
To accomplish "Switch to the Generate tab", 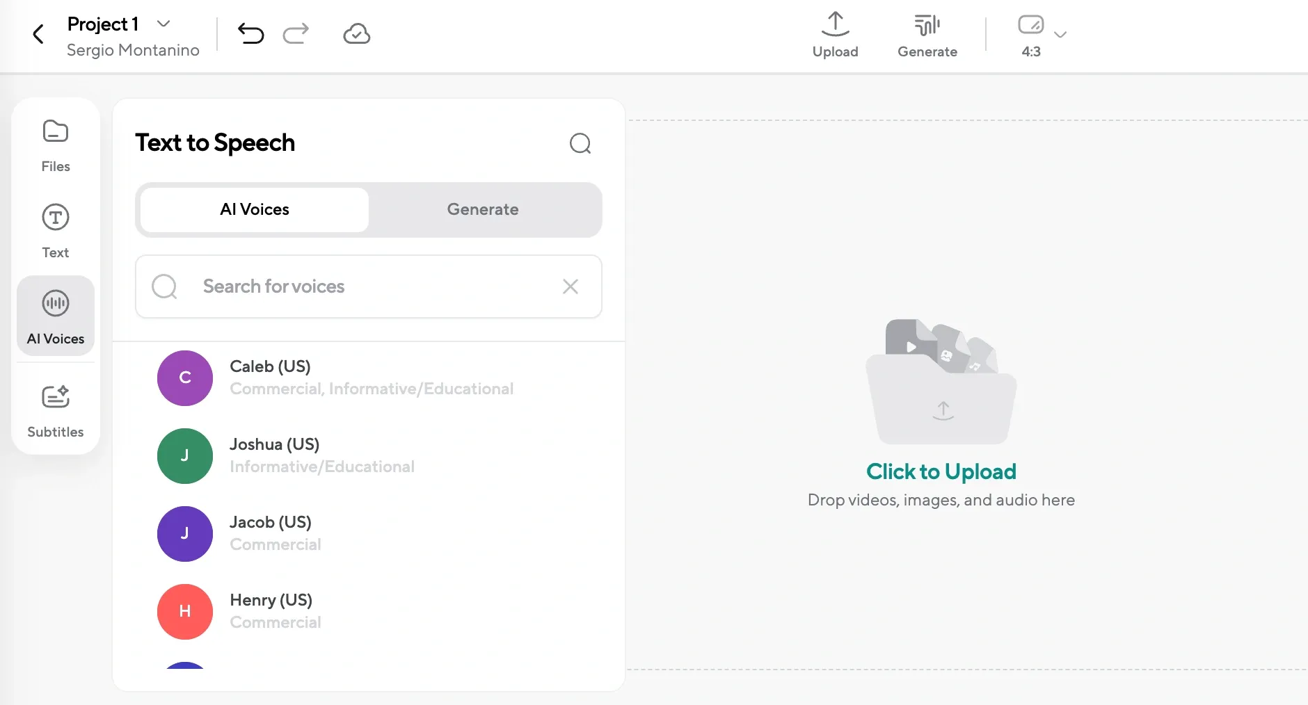I will [483, 209].
